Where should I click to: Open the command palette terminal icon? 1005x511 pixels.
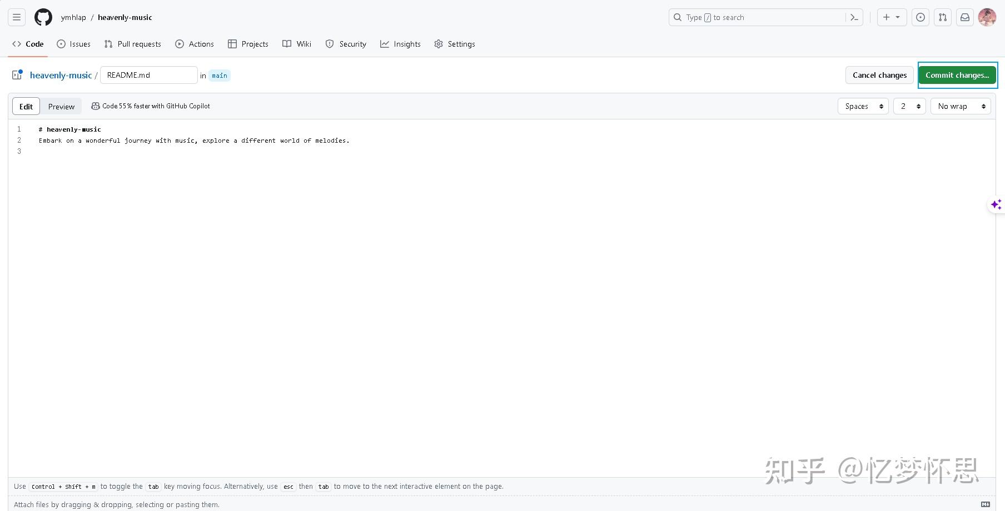854,17
